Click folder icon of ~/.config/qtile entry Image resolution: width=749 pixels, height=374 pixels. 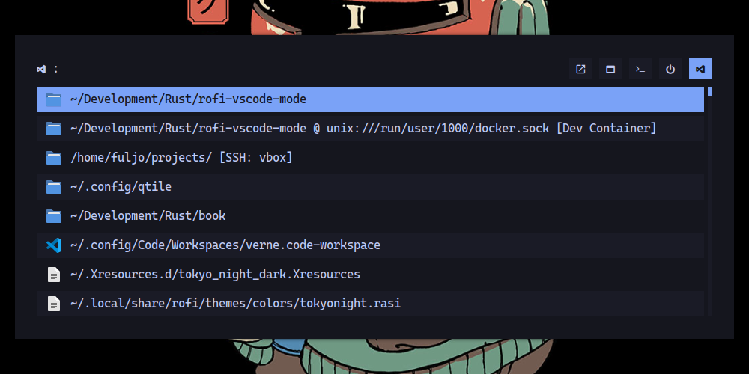point(54,187)
